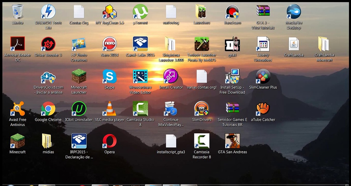Image resolution: width=351 pixels, height=186 pixels.
Task: Select the Install Creator shortcut
Action: click(x=171, y=76)
